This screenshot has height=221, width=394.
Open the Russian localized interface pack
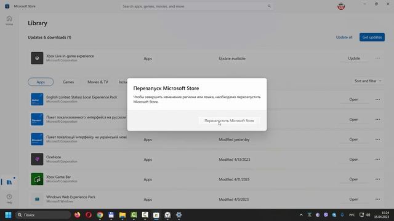coord(353,119)
